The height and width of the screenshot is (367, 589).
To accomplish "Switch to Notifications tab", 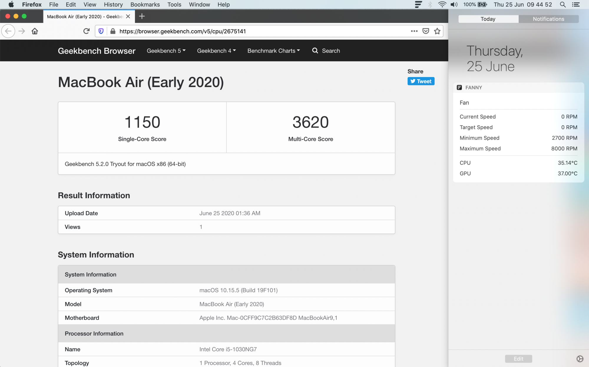I will pos(548,19).
